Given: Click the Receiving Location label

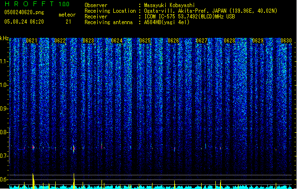Looking at the screenshot, I should tap(110, 11).
